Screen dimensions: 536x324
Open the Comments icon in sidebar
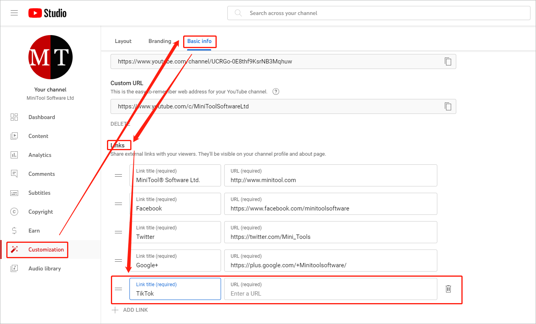coord(14,174)
